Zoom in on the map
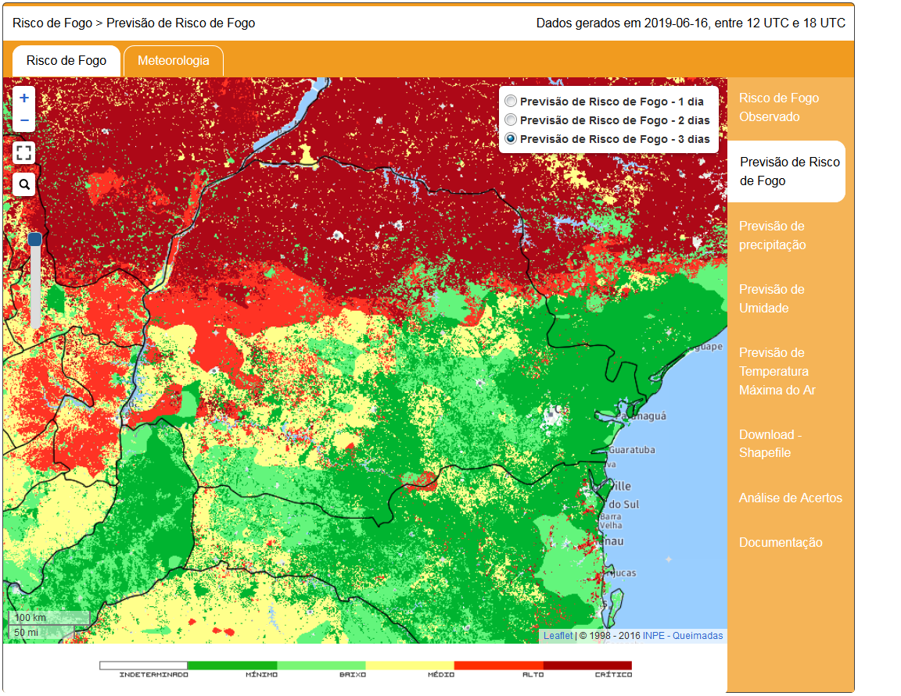The height and width of the screenshot is (696, 901). 24,98
